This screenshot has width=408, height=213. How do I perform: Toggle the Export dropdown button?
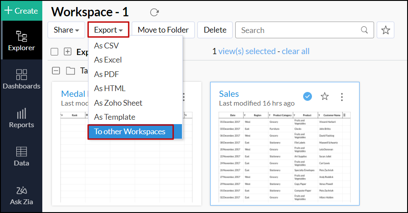point(108,30)
